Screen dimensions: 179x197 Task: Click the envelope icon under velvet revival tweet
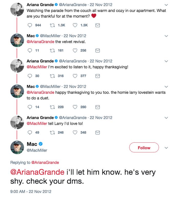click(x=97, y=51)
